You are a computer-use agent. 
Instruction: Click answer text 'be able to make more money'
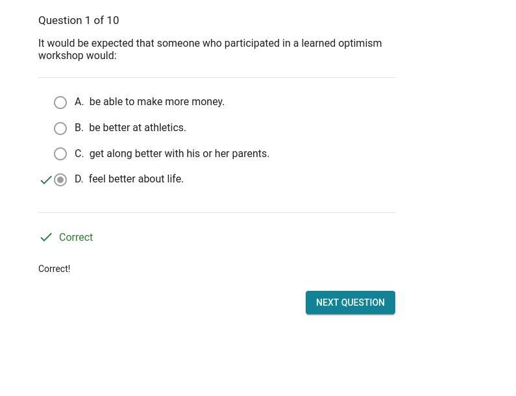pos(157,102)
